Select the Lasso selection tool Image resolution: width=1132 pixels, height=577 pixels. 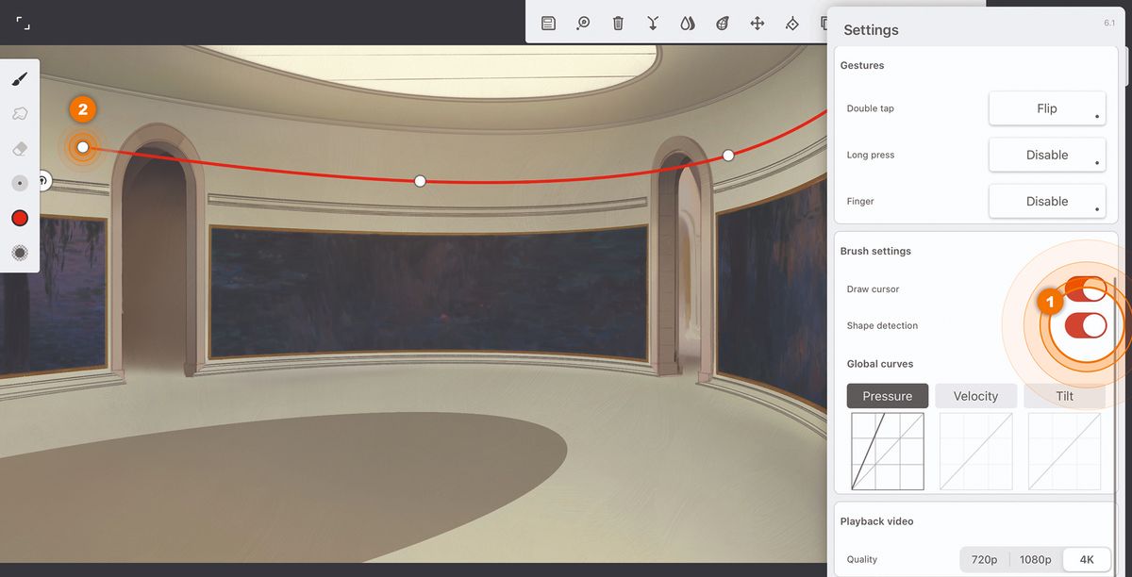click(20, 113)
